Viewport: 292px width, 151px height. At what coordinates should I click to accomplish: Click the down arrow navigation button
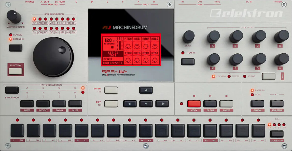pos(146,104)
